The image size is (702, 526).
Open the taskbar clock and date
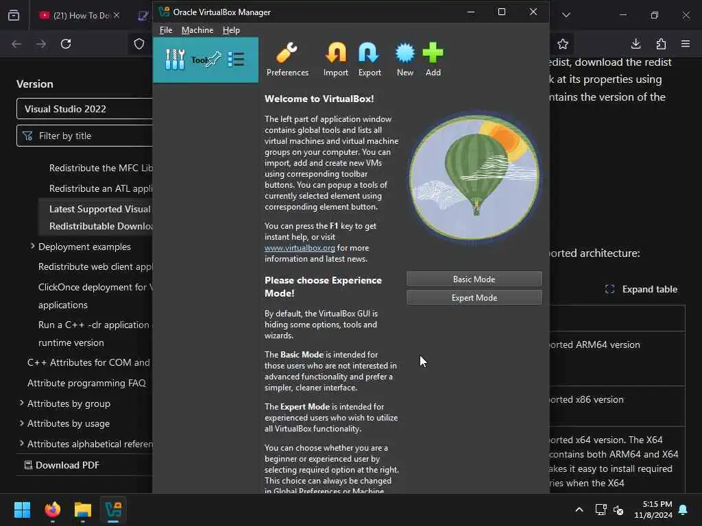(x=653, y=510)
